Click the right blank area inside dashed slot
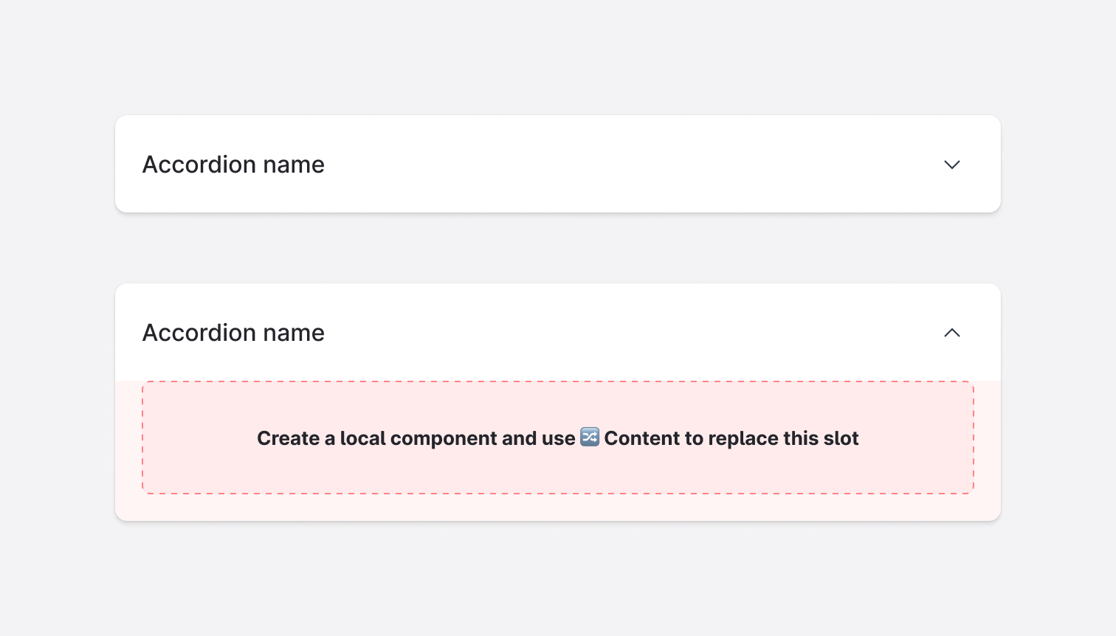 point(919,438)
